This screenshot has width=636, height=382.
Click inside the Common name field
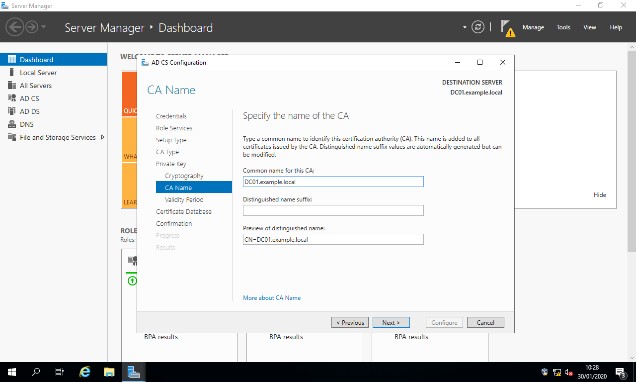click(x=333, y=182)
